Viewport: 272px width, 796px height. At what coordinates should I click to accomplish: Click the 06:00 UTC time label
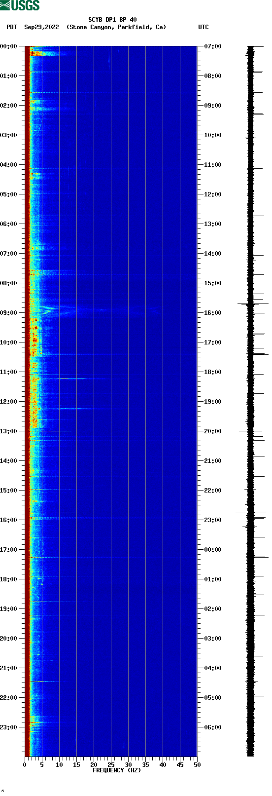click(x=213, y=727)
